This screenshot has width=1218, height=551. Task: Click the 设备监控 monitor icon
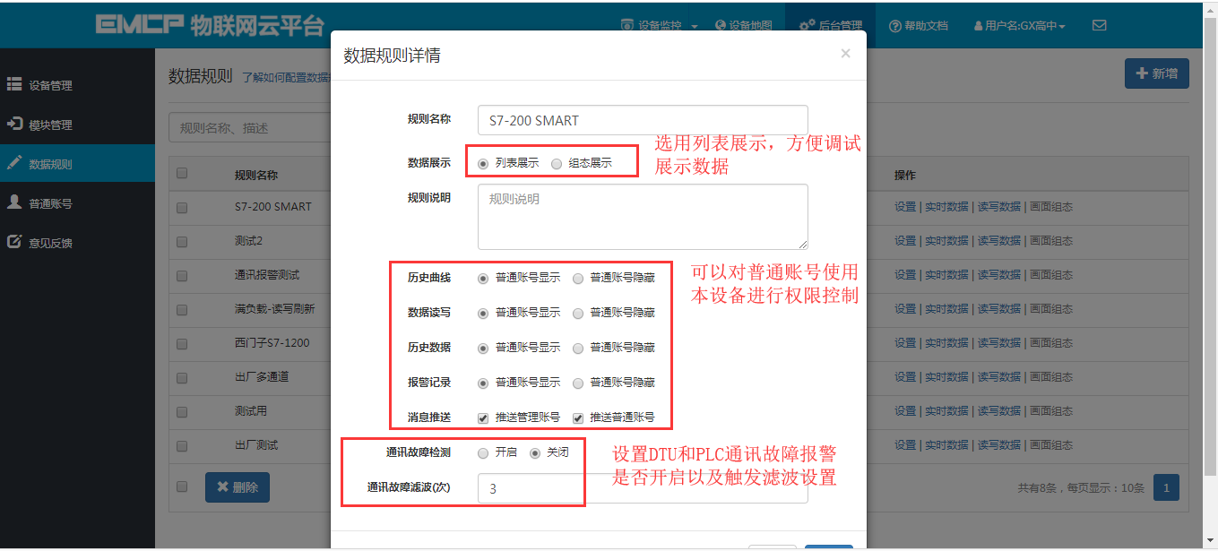pos(627,25)
